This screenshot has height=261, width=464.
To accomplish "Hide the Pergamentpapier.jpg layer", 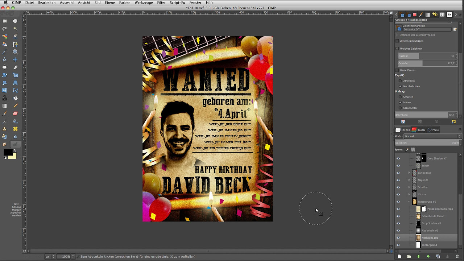I will (x=398, y=209).
